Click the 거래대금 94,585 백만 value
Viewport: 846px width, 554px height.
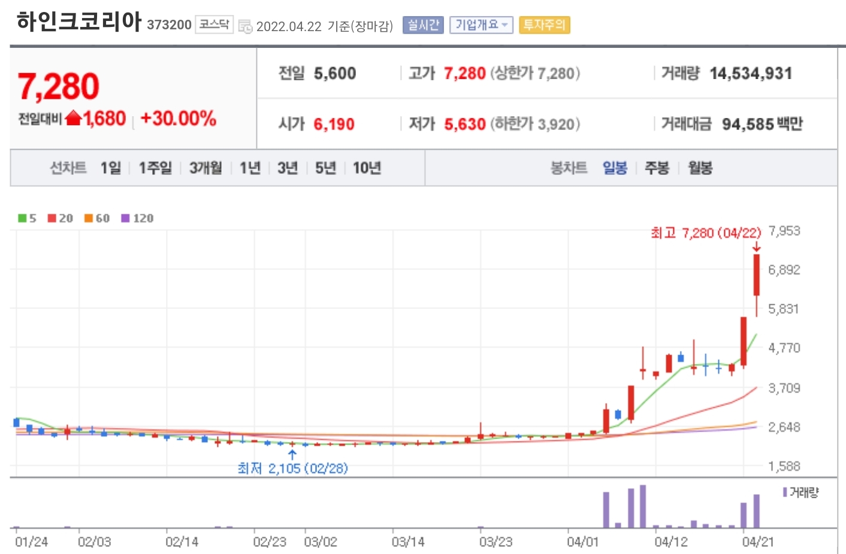(762, 125)
